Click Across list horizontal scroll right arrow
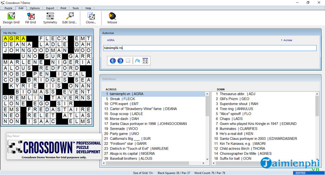 coord(203,163)
